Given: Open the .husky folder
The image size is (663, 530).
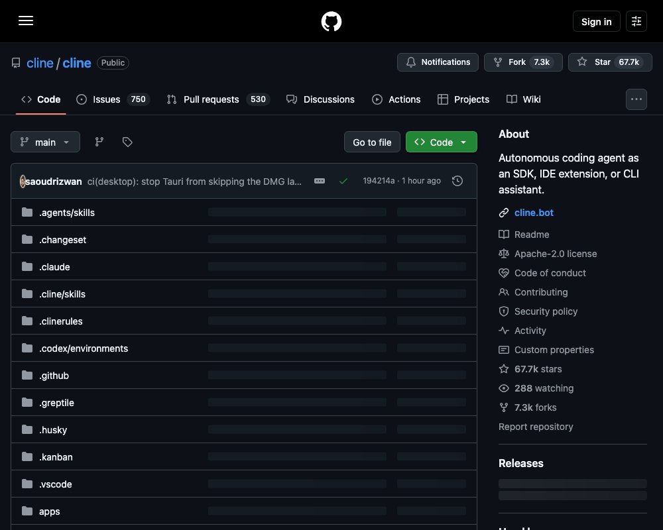Looking at the screenshot, I should point(53,430).
